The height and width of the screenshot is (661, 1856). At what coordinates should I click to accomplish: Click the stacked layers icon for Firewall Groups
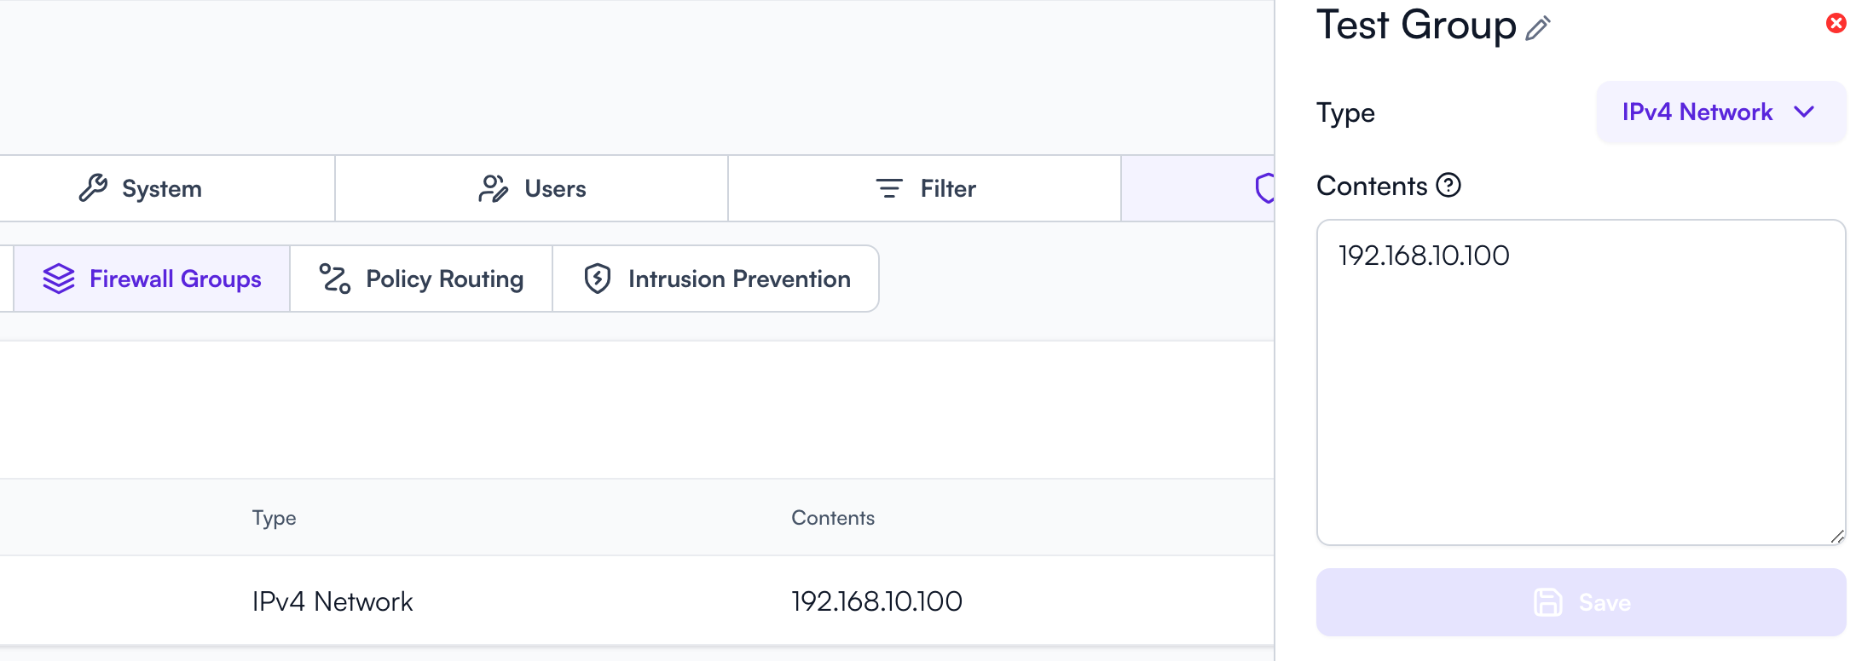pyautogui.click(x=59, y=279)
